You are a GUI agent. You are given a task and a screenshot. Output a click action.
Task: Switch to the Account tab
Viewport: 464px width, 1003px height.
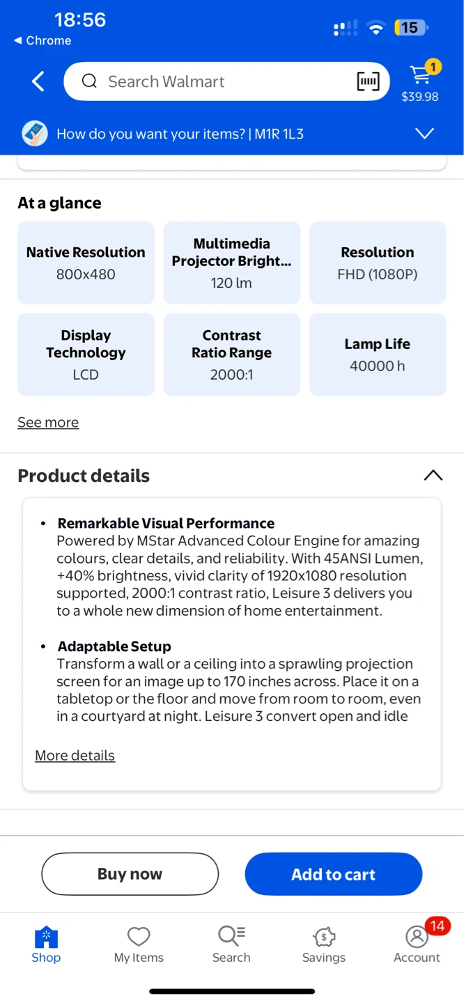(417, 944)
